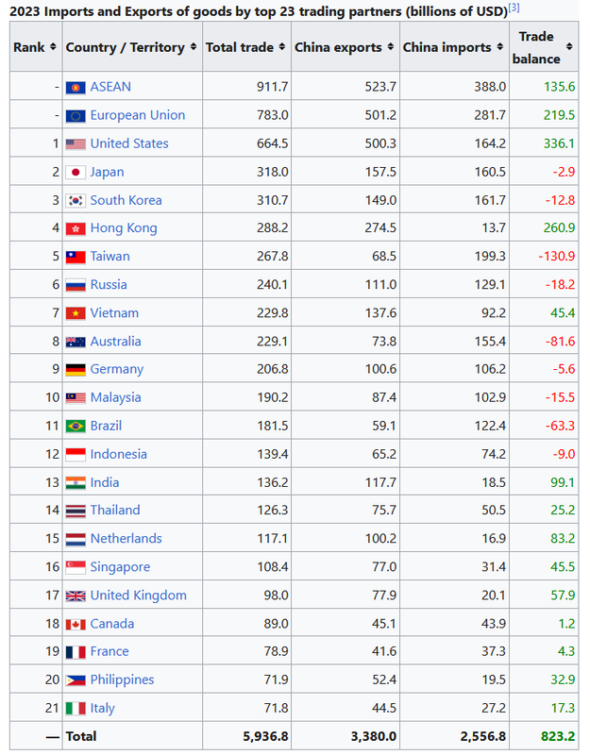Viewport: 590px width, 755px height.
Task: Follow the Germany link
Action: tap(116, 369)
